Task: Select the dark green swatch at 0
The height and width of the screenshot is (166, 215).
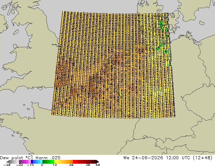Action: click(44, 162)
